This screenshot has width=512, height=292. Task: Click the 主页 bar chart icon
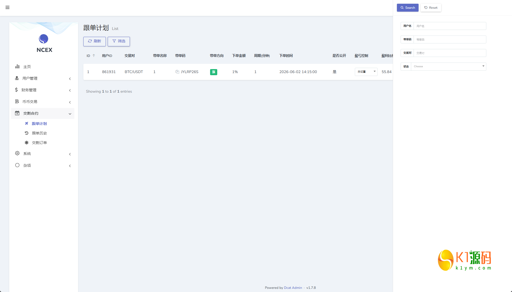(17, 66)
